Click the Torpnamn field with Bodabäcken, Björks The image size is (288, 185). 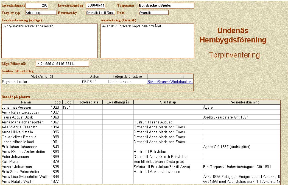(x=166, y=5)
